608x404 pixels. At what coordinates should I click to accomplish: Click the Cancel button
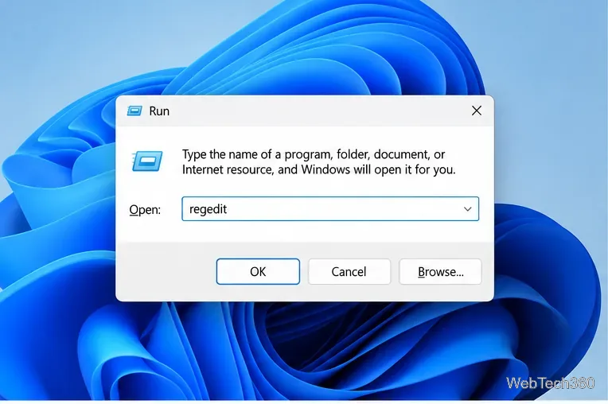349,271
